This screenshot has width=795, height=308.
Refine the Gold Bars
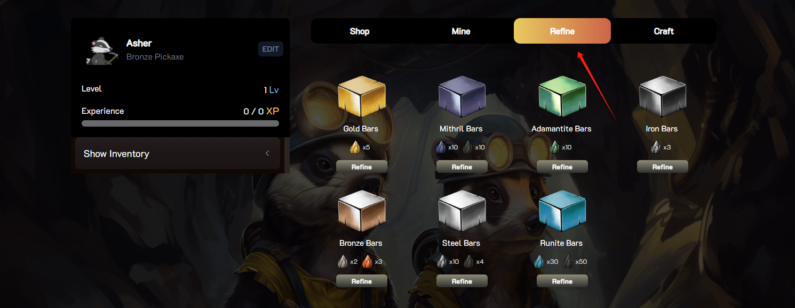362,167
